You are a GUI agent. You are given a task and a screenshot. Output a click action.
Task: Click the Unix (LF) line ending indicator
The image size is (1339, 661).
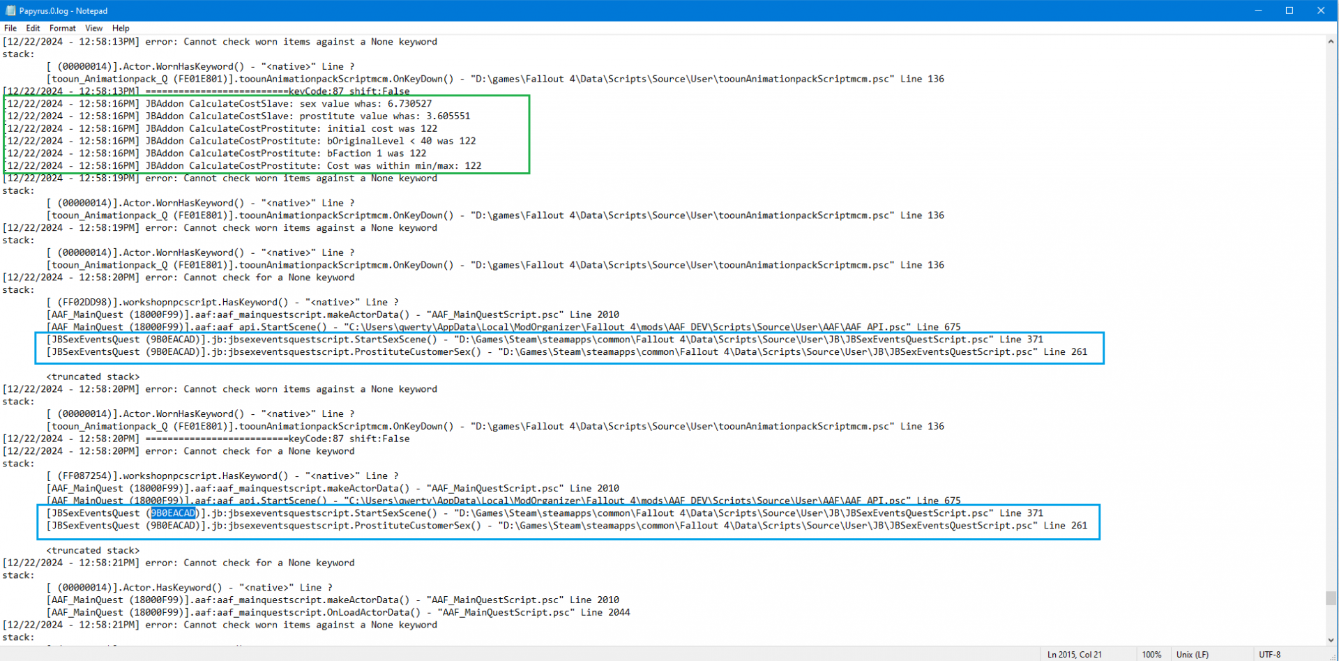(1192, 654)
